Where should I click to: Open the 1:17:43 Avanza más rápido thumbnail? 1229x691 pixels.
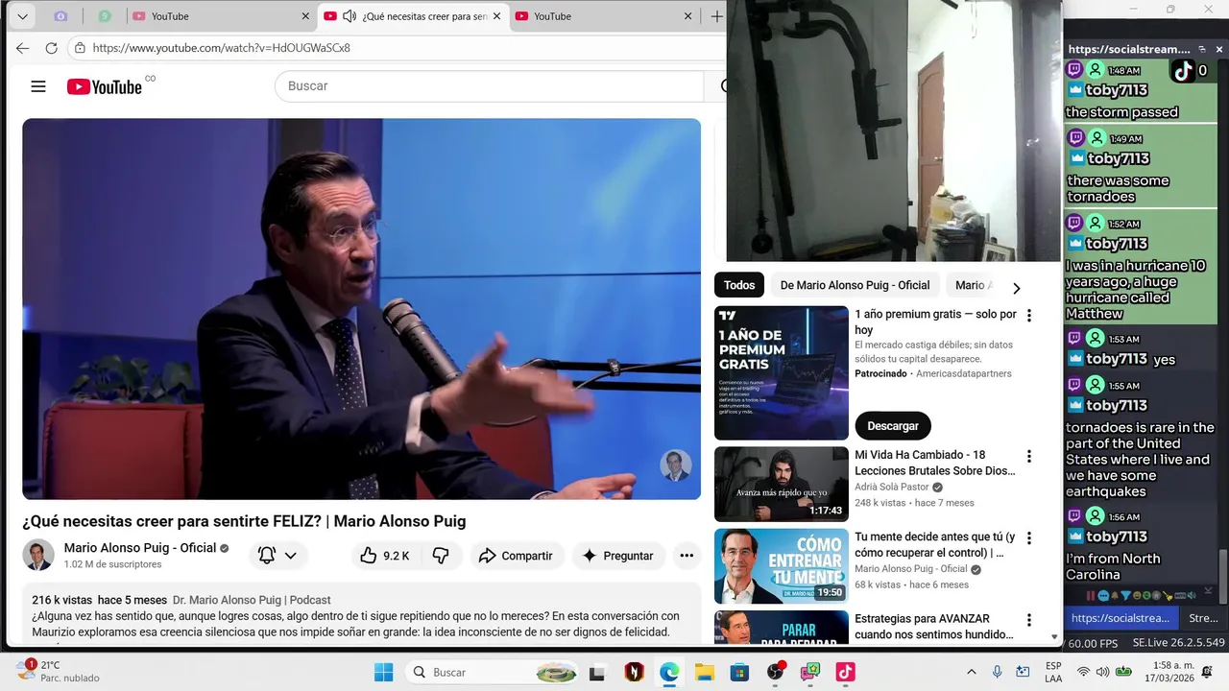782,484
